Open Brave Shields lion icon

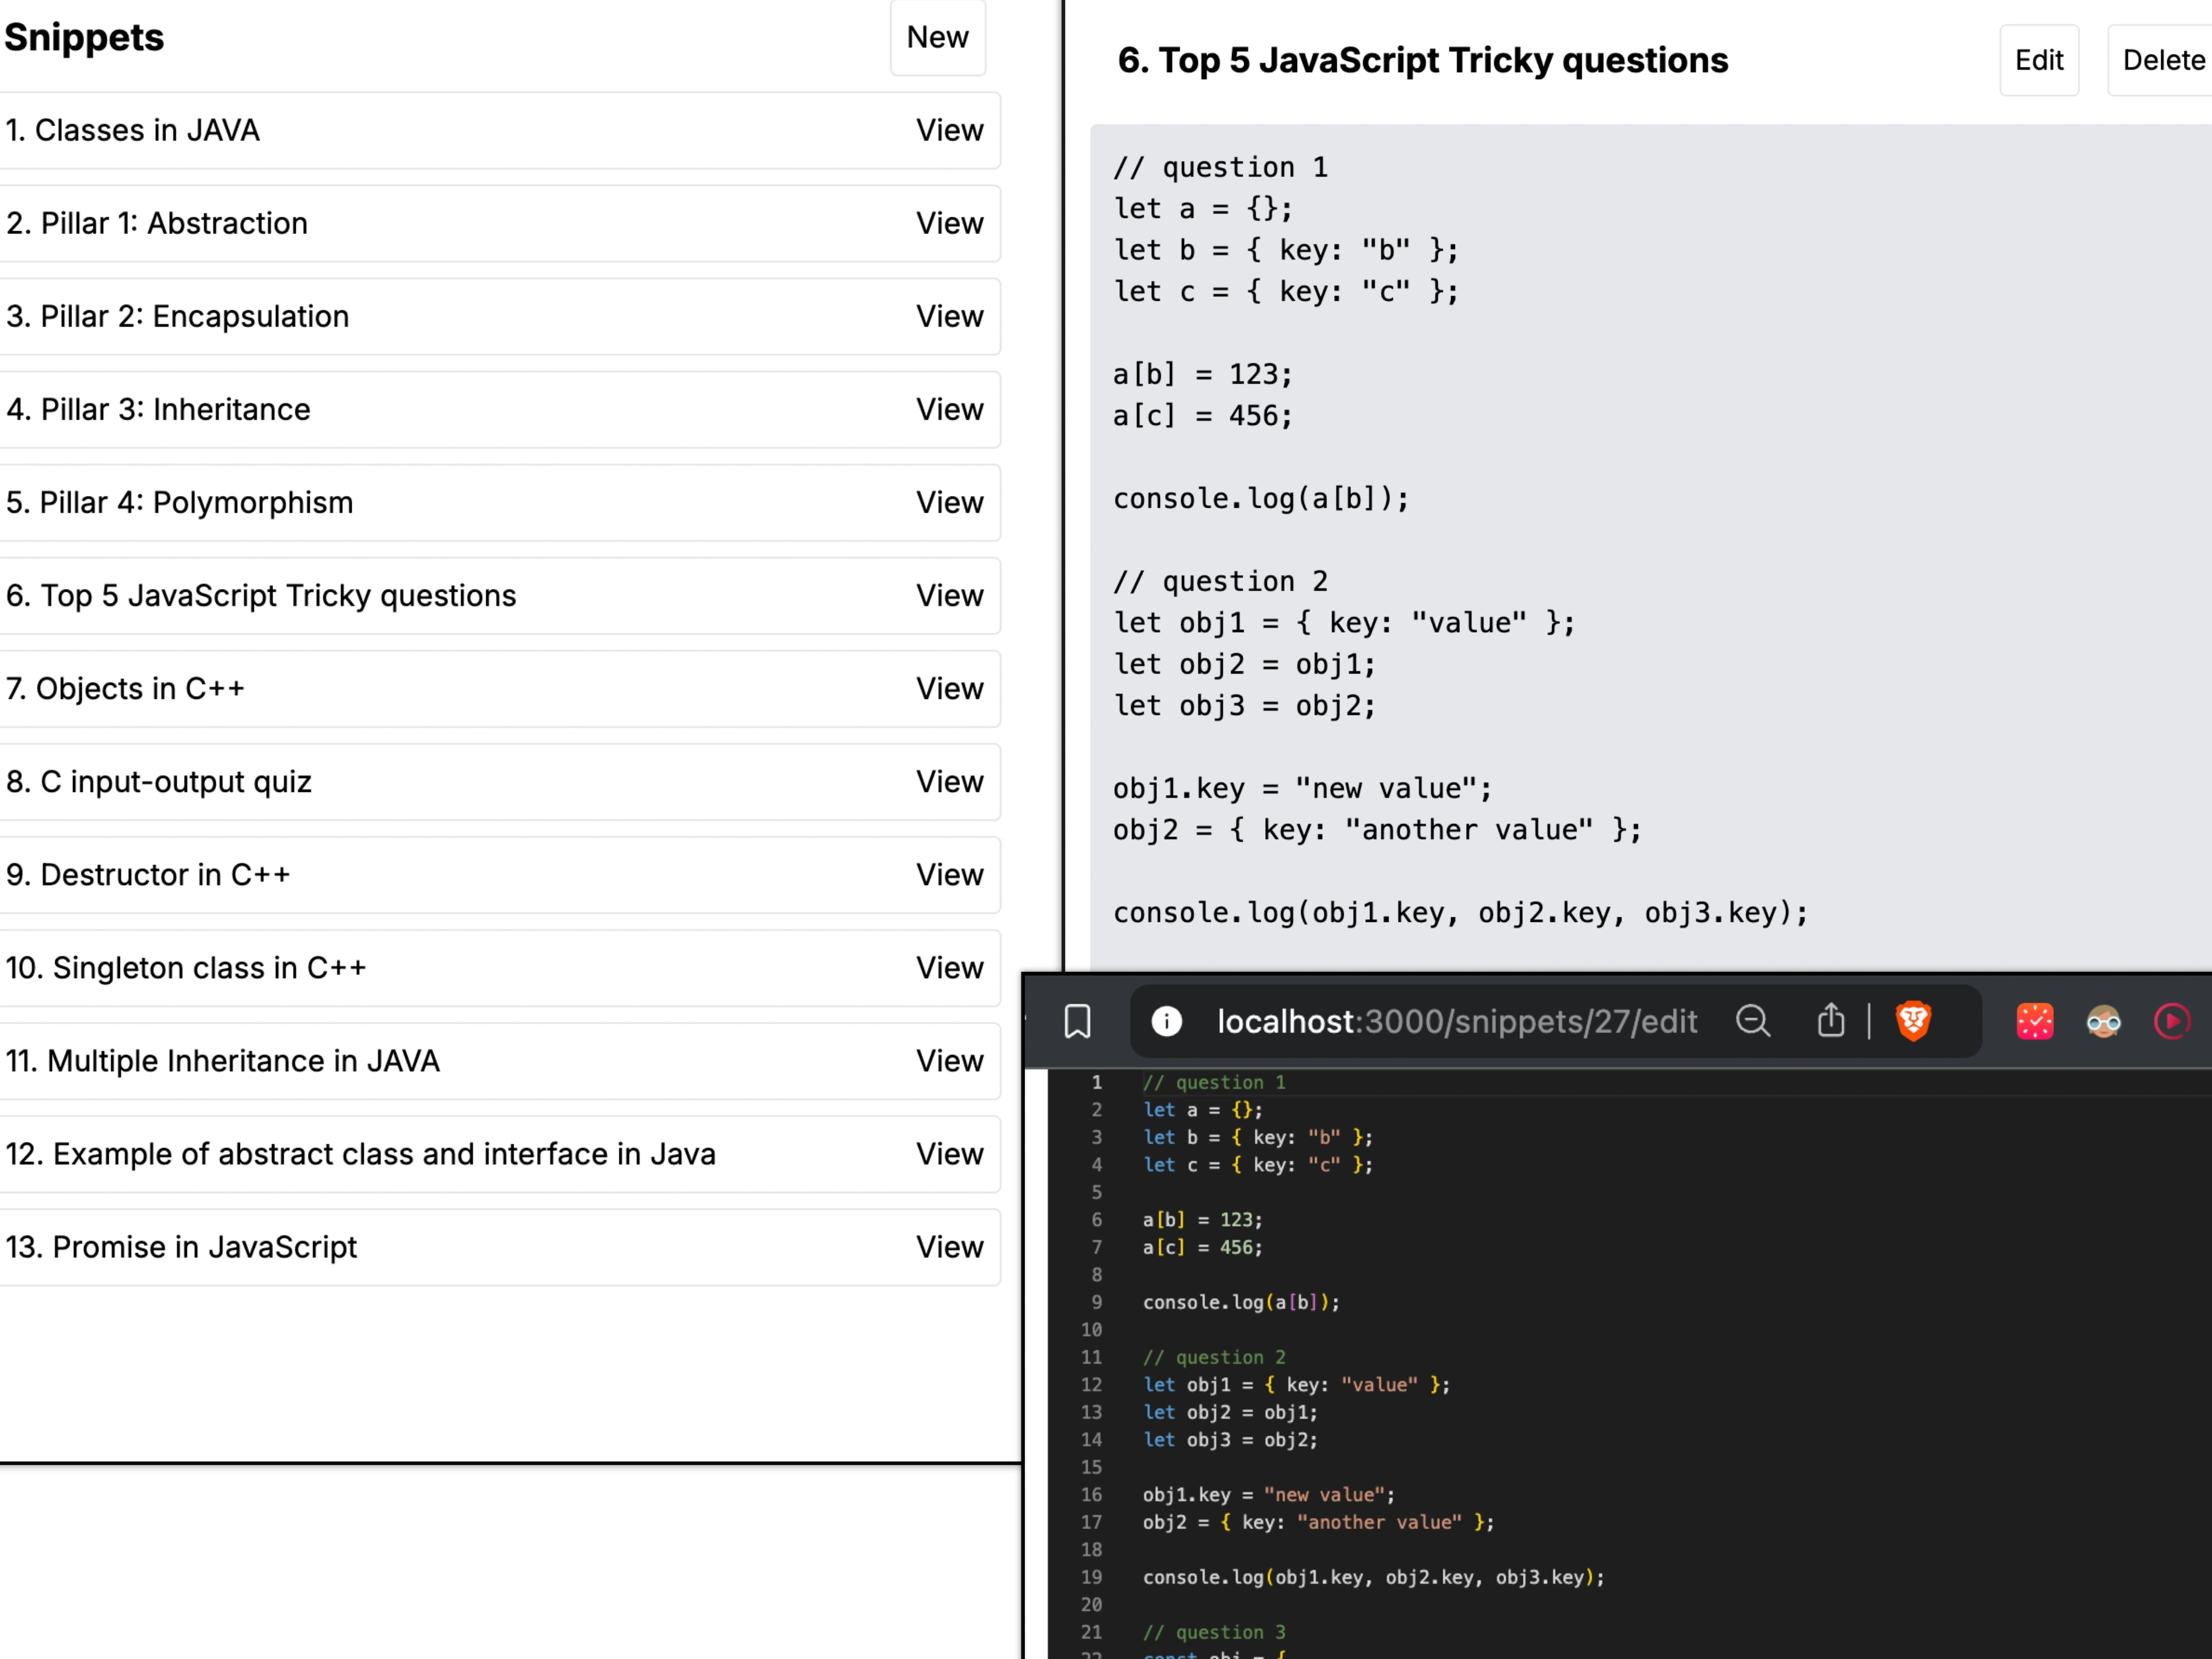1913,1021
